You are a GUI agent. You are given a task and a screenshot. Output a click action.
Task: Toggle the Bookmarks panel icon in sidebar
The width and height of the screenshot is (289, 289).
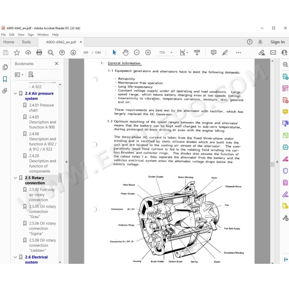(5, 79)
